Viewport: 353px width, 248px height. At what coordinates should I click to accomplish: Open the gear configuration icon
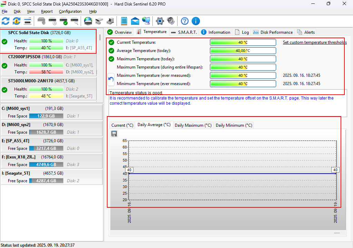(160, 21)
